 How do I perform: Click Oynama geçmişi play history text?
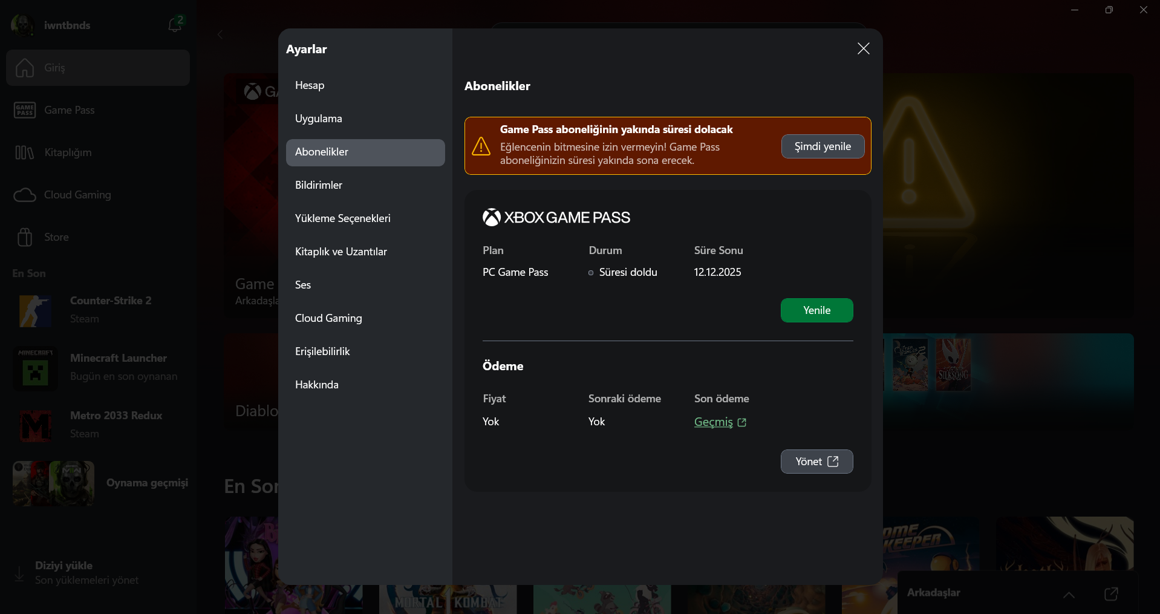click(x=147, y=483)
